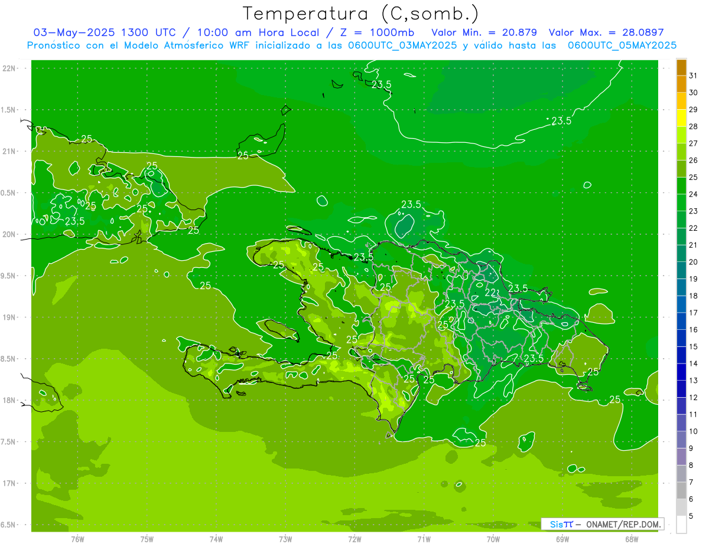The width and height of the screenshot is (709, 547).
Task: Click the colorbar label '16'
Action: [694, 330]
